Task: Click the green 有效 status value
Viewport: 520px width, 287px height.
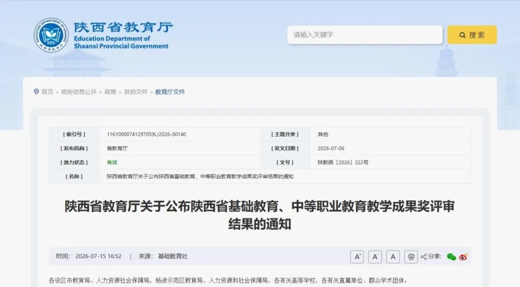Action: 112,162
